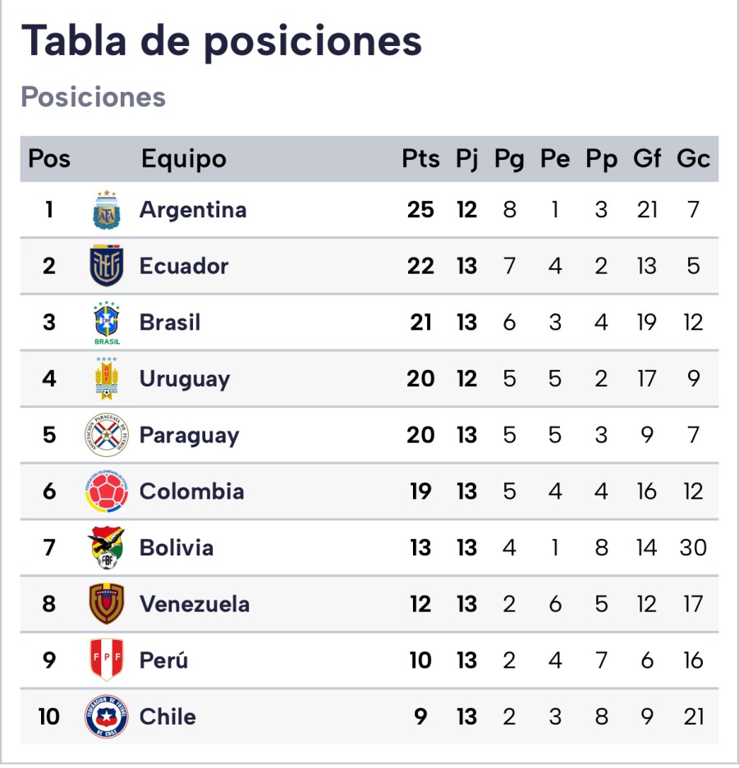Click the Perú FPF crest
Screen dimensions: 739x768
107,660
